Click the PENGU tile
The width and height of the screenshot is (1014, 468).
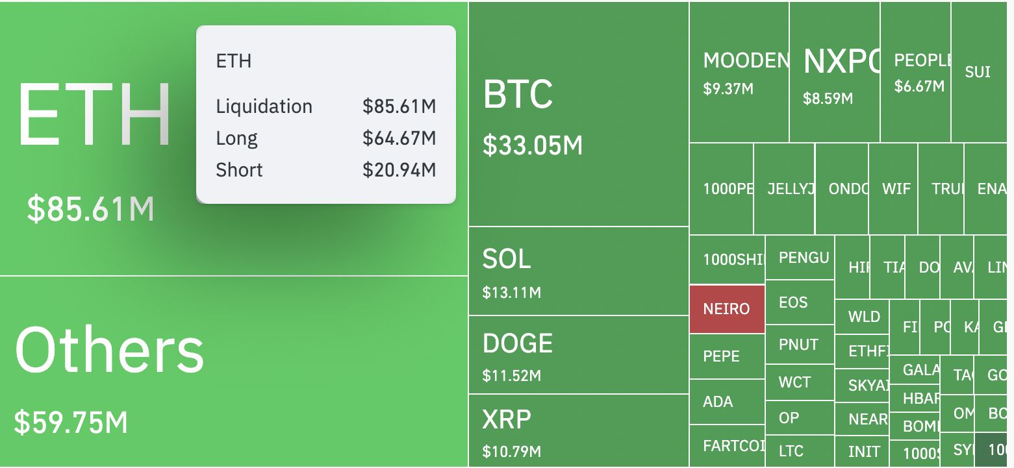(x=800, y=258)
